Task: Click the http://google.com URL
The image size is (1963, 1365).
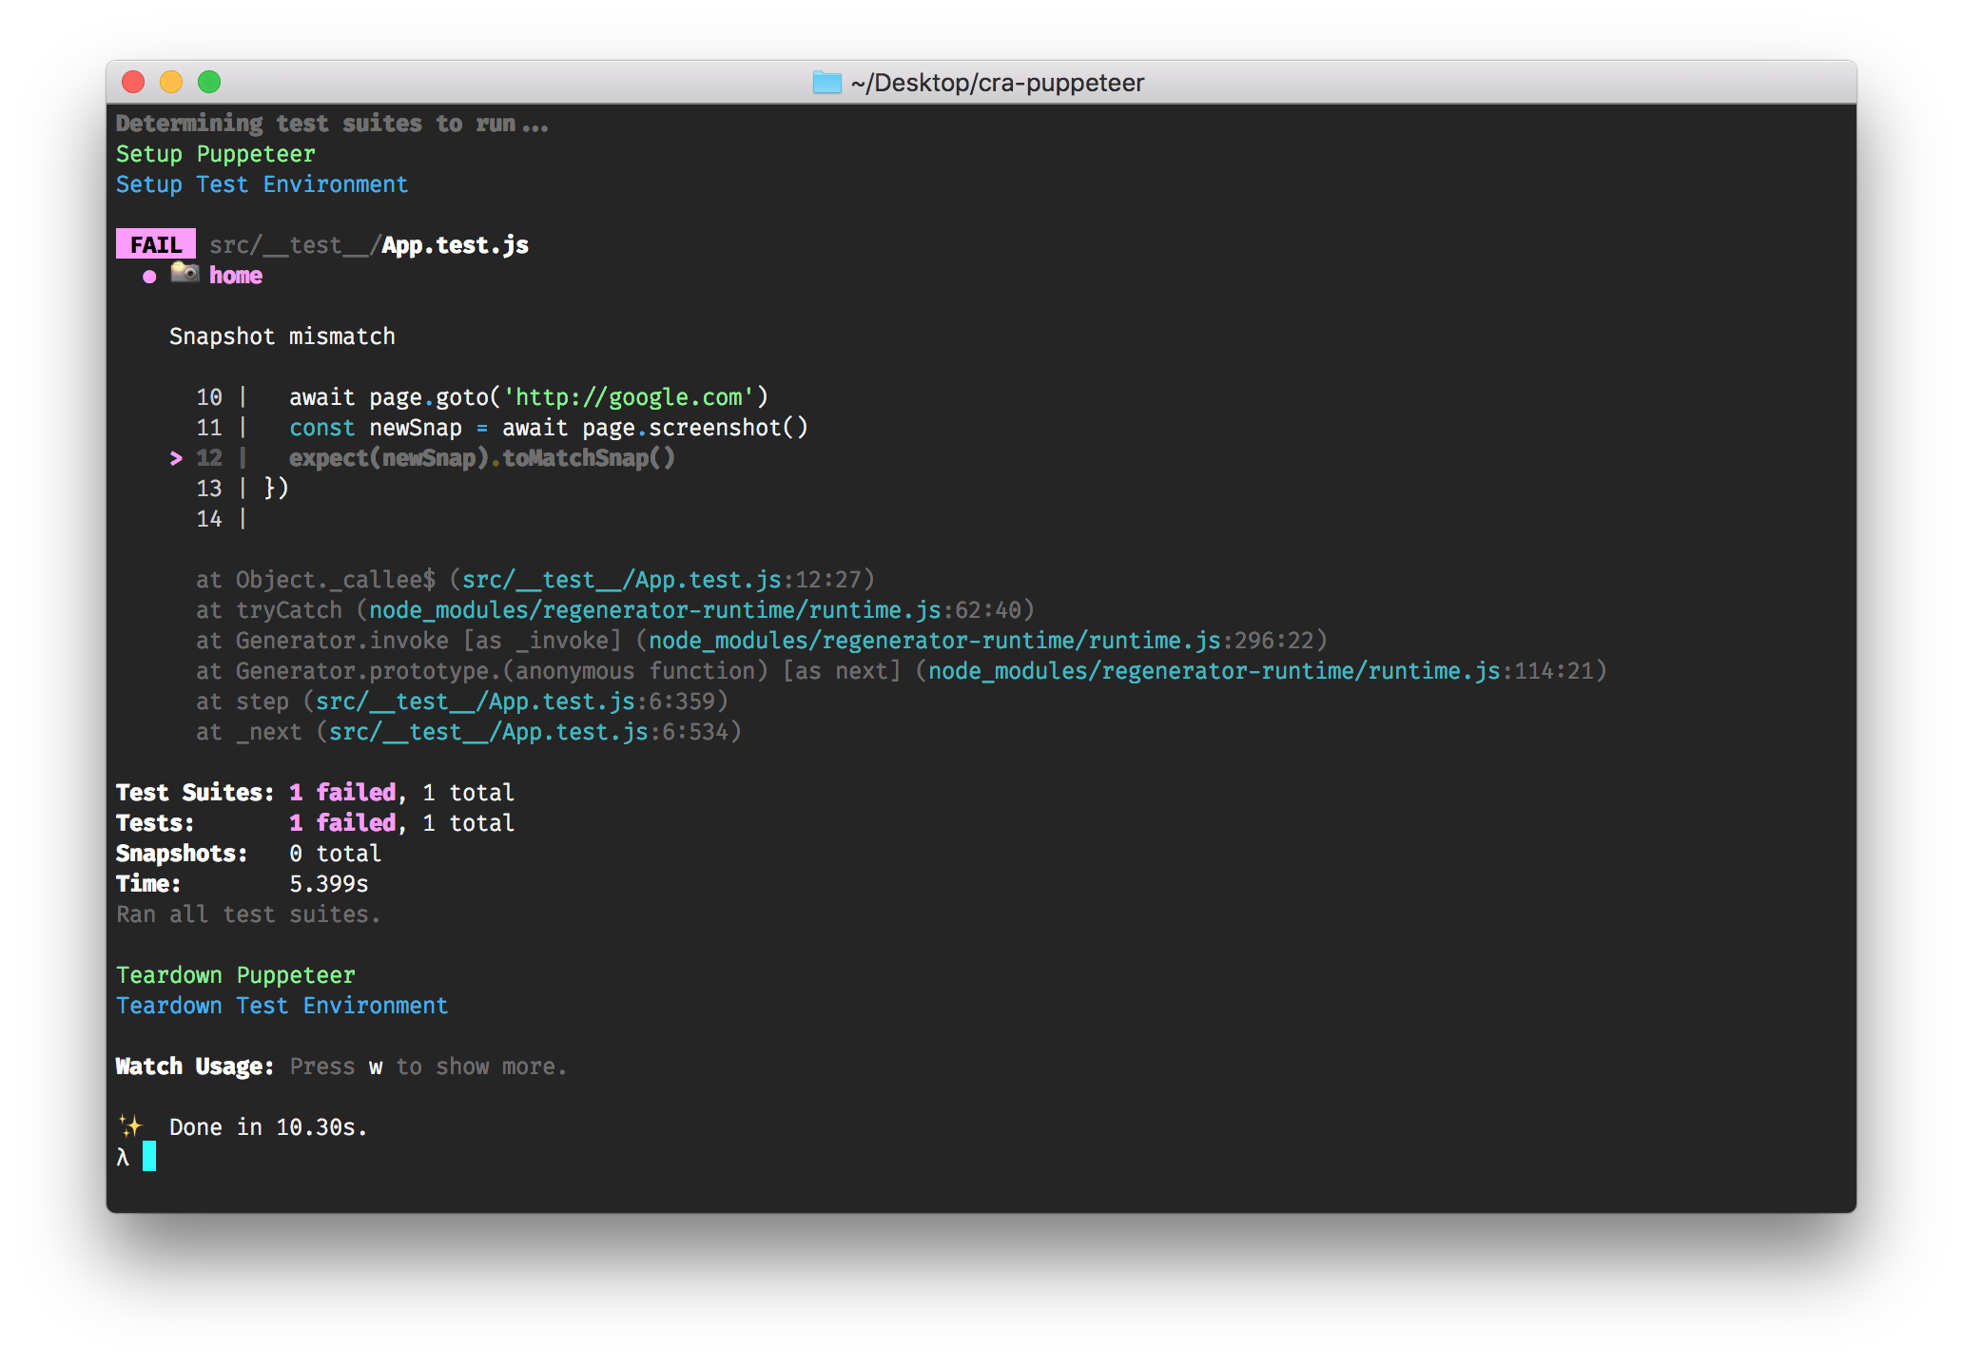Action: click(625, 396)
